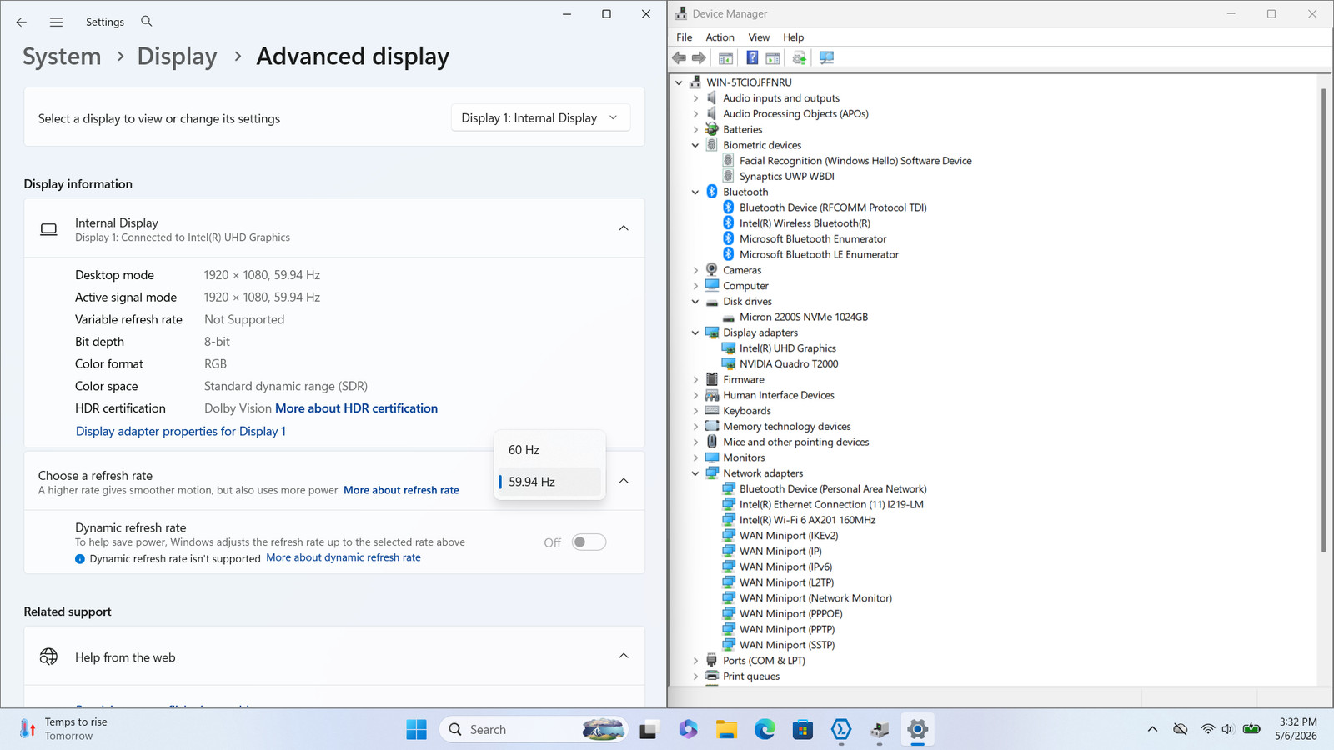Open Display adapter properties for Display 1
The height and width of the screenshot is (750, 1334).
[181, 431]
